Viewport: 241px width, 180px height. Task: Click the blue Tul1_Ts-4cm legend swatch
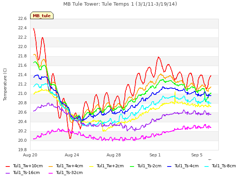(169, 166)
